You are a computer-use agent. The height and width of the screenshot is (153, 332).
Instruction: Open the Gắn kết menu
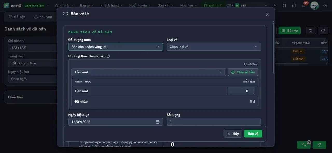click(166, 5)
